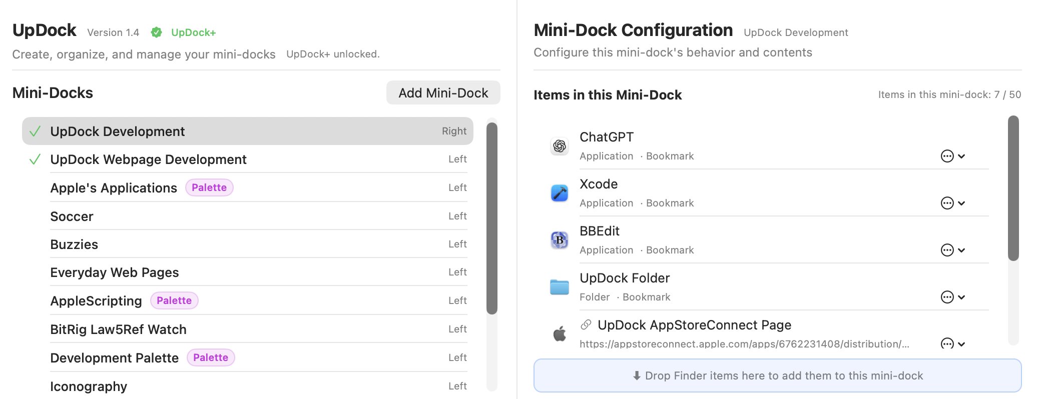Click the Palette badge on AppleScripting

pos(174,300)
